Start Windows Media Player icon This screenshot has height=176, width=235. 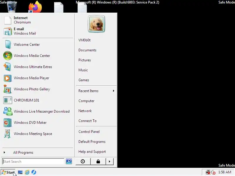click(x=8, y=78)
